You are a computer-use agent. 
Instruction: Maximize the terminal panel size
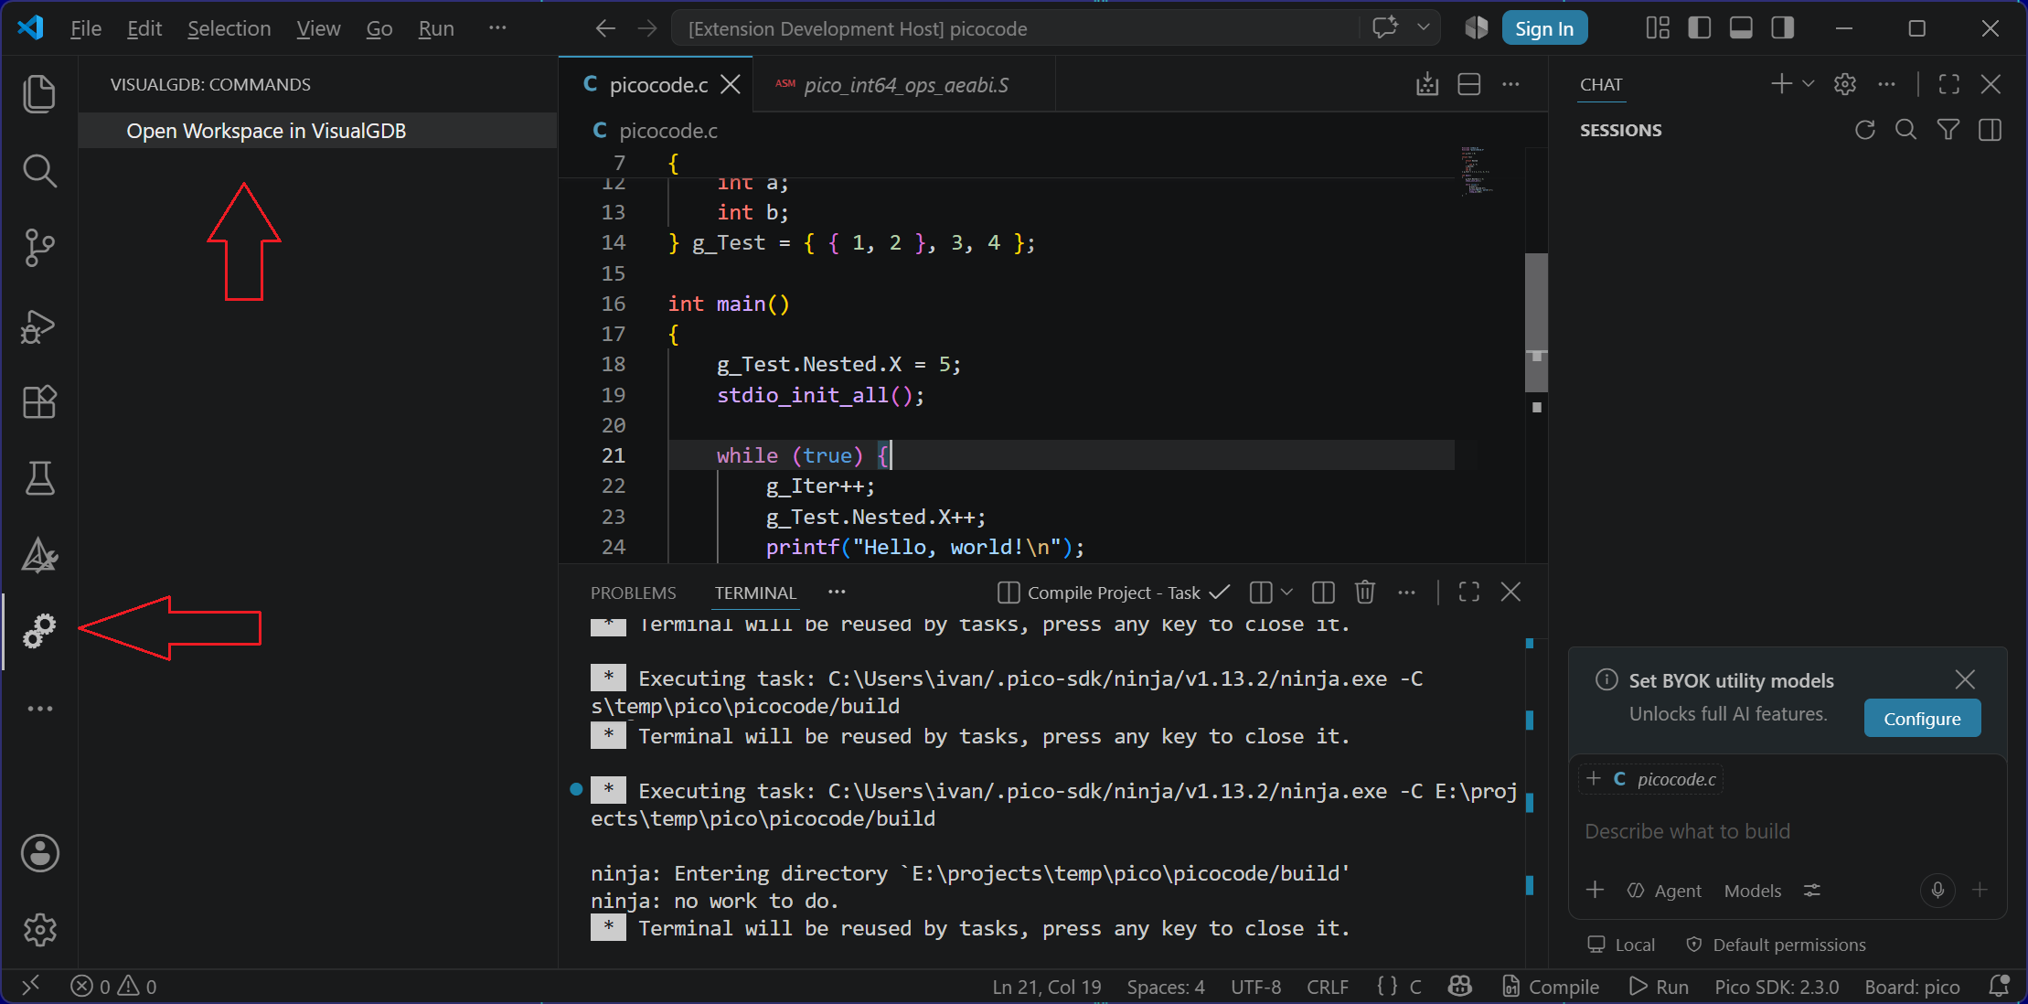click(x=1469, y=593)
